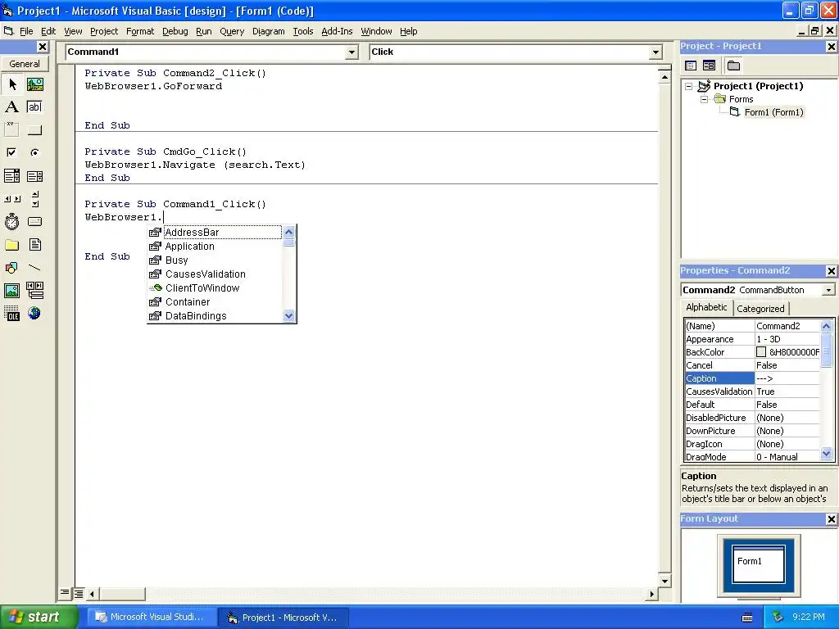Select the Pointer tool in the toolbox
Screen dimensions: 839x629
click(12, 84)
